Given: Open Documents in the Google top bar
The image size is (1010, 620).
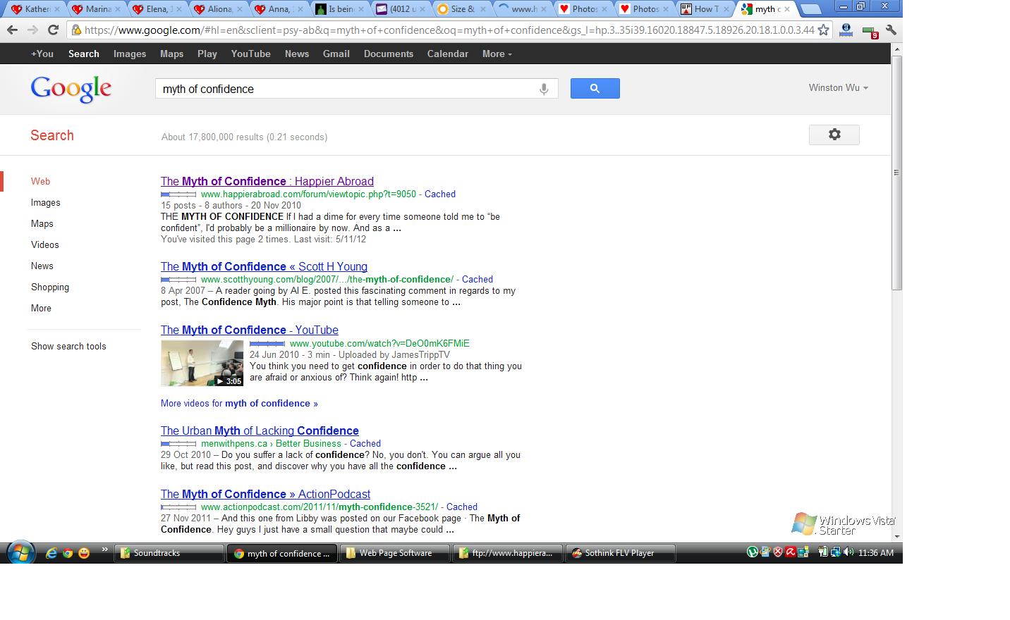Looking at the screenshot, I should click(x=389, y=54).
